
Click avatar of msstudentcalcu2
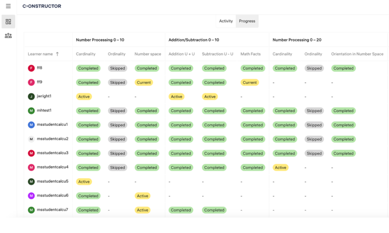point(31,139)
